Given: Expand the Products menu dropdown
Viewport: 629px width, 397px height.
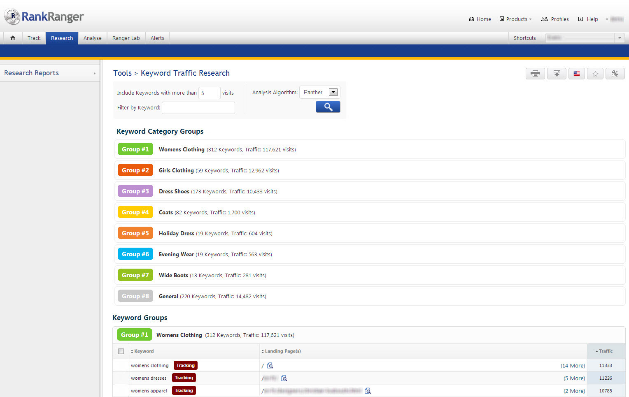Looking at the screenshot, I should (516, 19).
